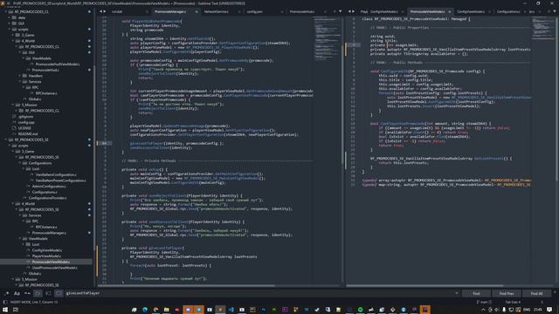
Task: Click left pane next-tab arrow
Action: (105, 11)
